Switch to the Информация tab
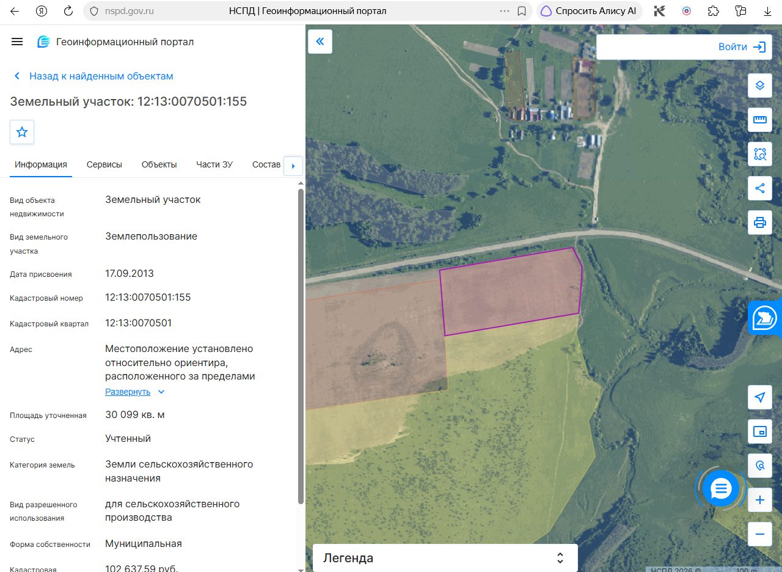 41,164
